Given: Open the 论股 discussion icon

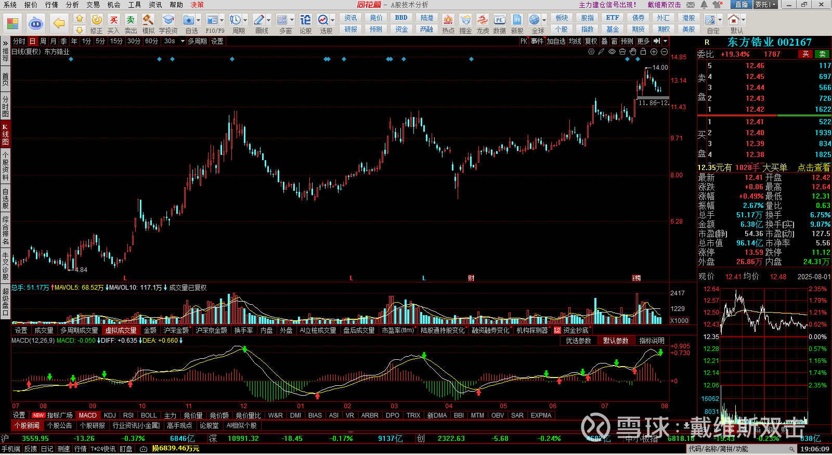Looking at the screenshot, I should coord(305,20).
